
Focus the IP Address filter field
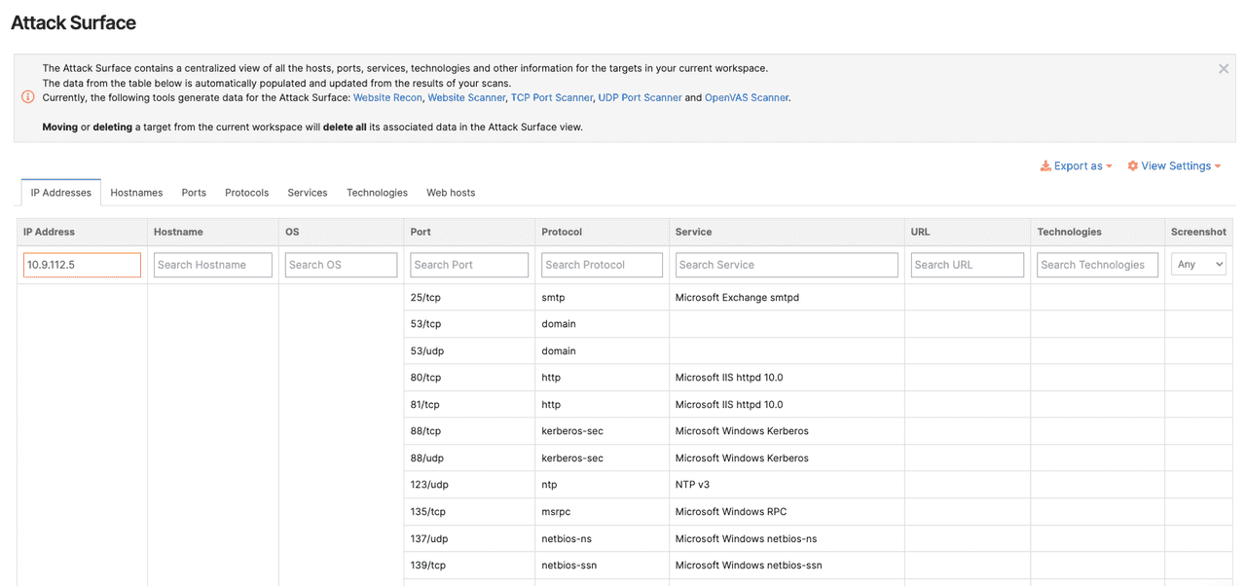pos(82,265)
